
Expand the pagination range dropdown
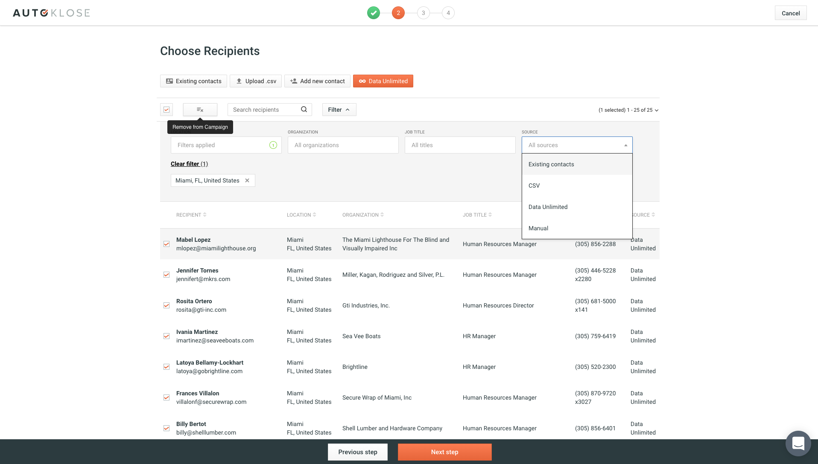pyautogui.click(x=628, y=110)
